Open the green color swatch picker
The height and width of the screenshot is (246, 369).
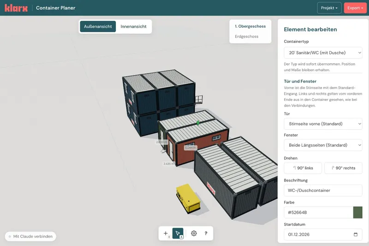pos(358,212)
